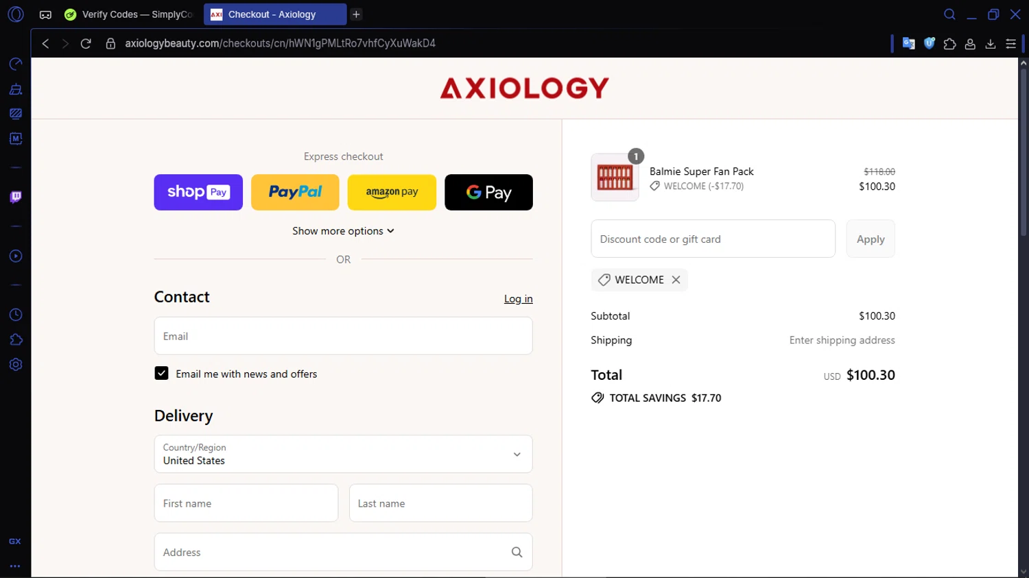Open the speed dial gauge sidebar icon
The image size is (1029, 578).
click(15, 64)
